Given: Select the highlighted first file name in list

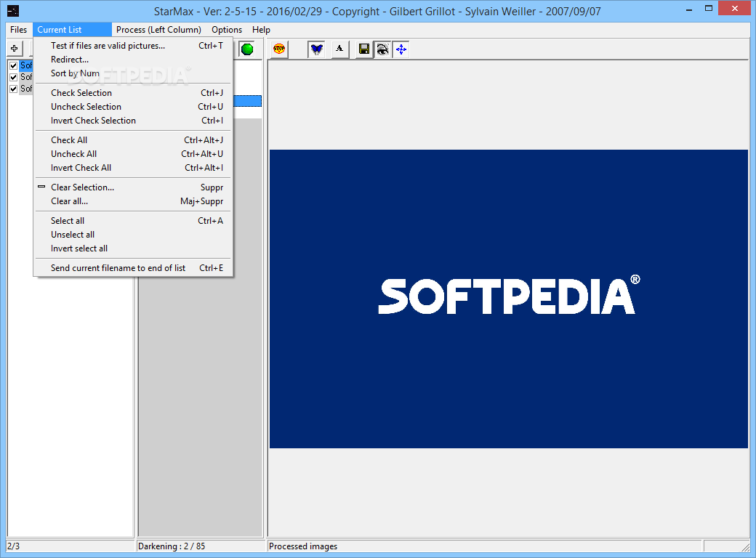Looking at the screenshot, I should pos(26,65).
